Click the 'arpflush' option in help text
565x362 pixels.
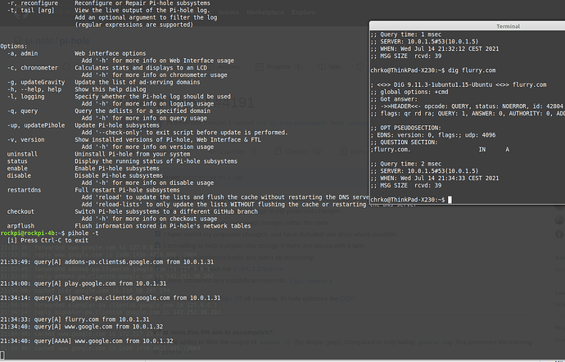20,224
